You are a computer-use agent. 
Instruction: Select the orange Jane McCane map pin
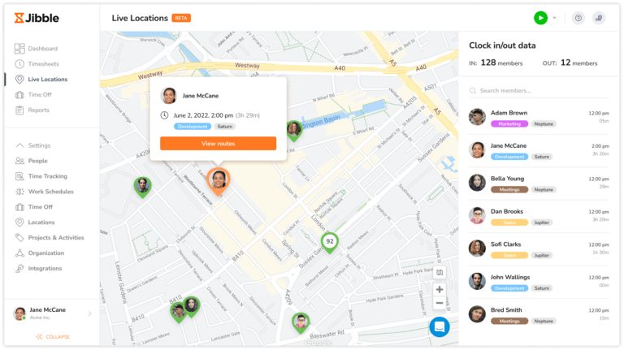coord(218,181)
